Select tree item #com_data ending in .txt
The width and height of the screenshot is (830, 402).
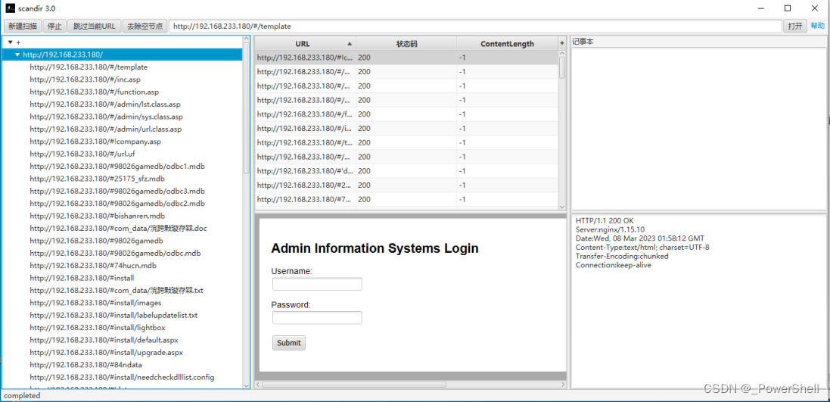(117, 290)
